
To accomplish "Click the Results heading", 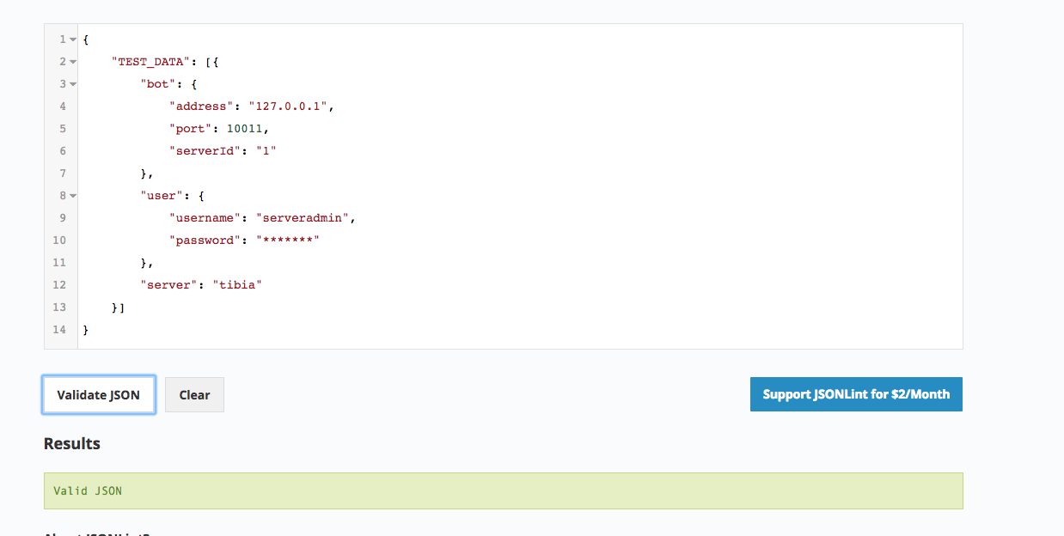I will [71, 443].
